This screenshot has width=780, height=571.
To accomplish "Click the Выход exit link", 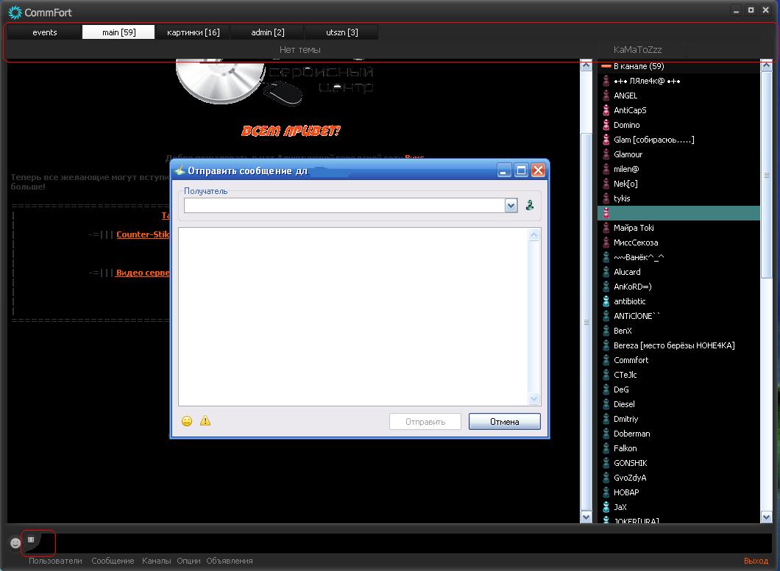I will 756,561.
